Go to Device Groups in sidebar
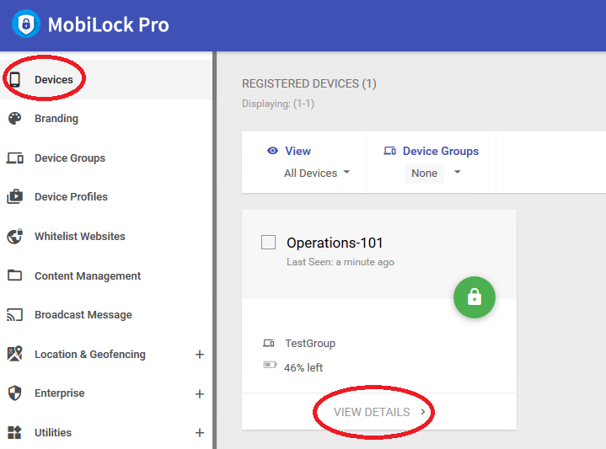Image resolution: width=606 pixels, height=449 pixels. pyautogui.click(x=106, y=158)
